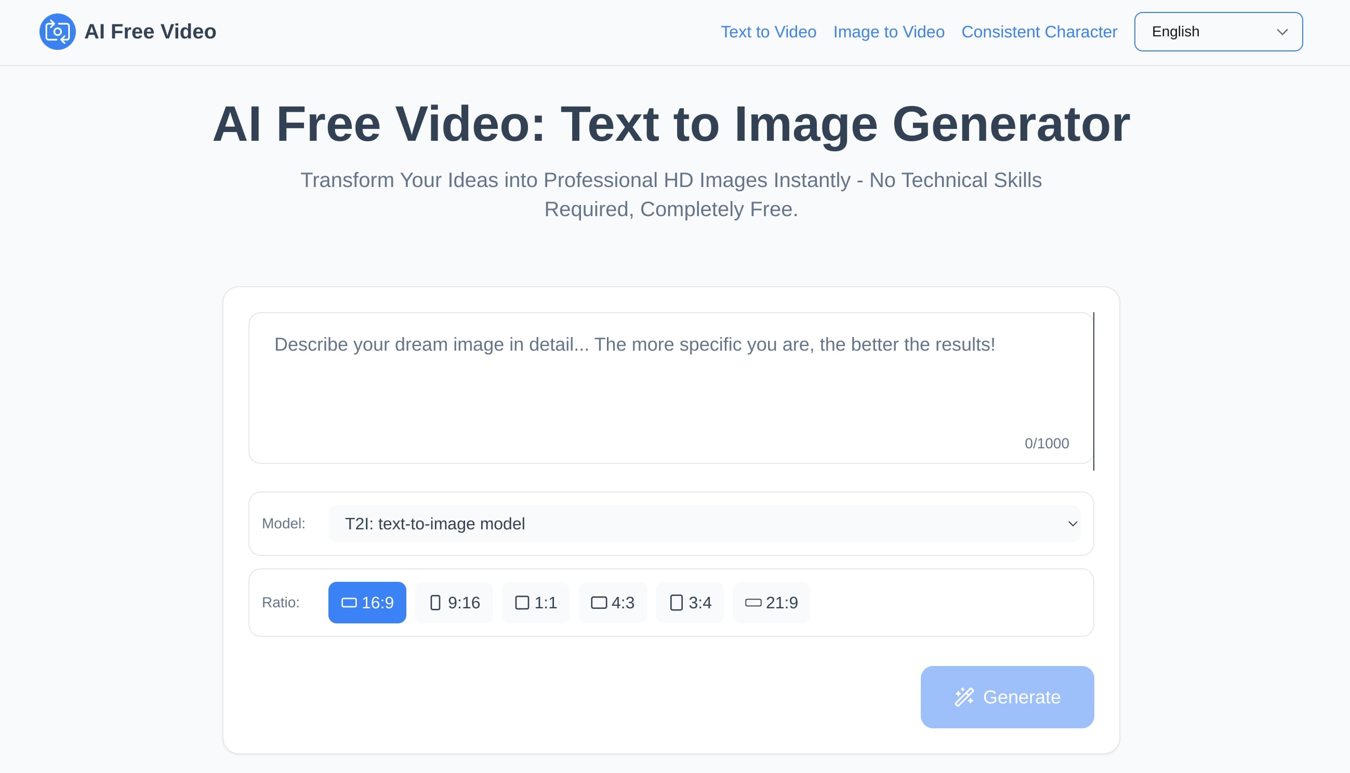Click the wide bar icon beside 21:9
Viewport: 1350px width, 773px height.
coord(753,603)
